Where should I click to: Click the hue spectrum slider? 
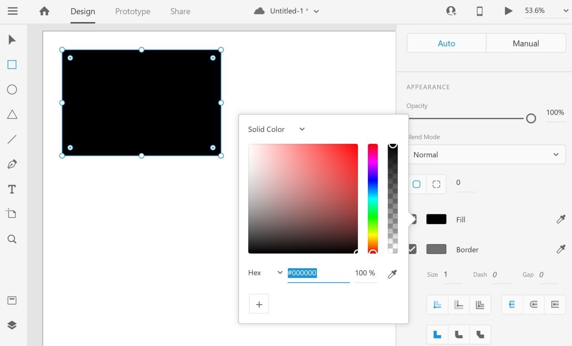pyautogui.click(x=373, y=198)
